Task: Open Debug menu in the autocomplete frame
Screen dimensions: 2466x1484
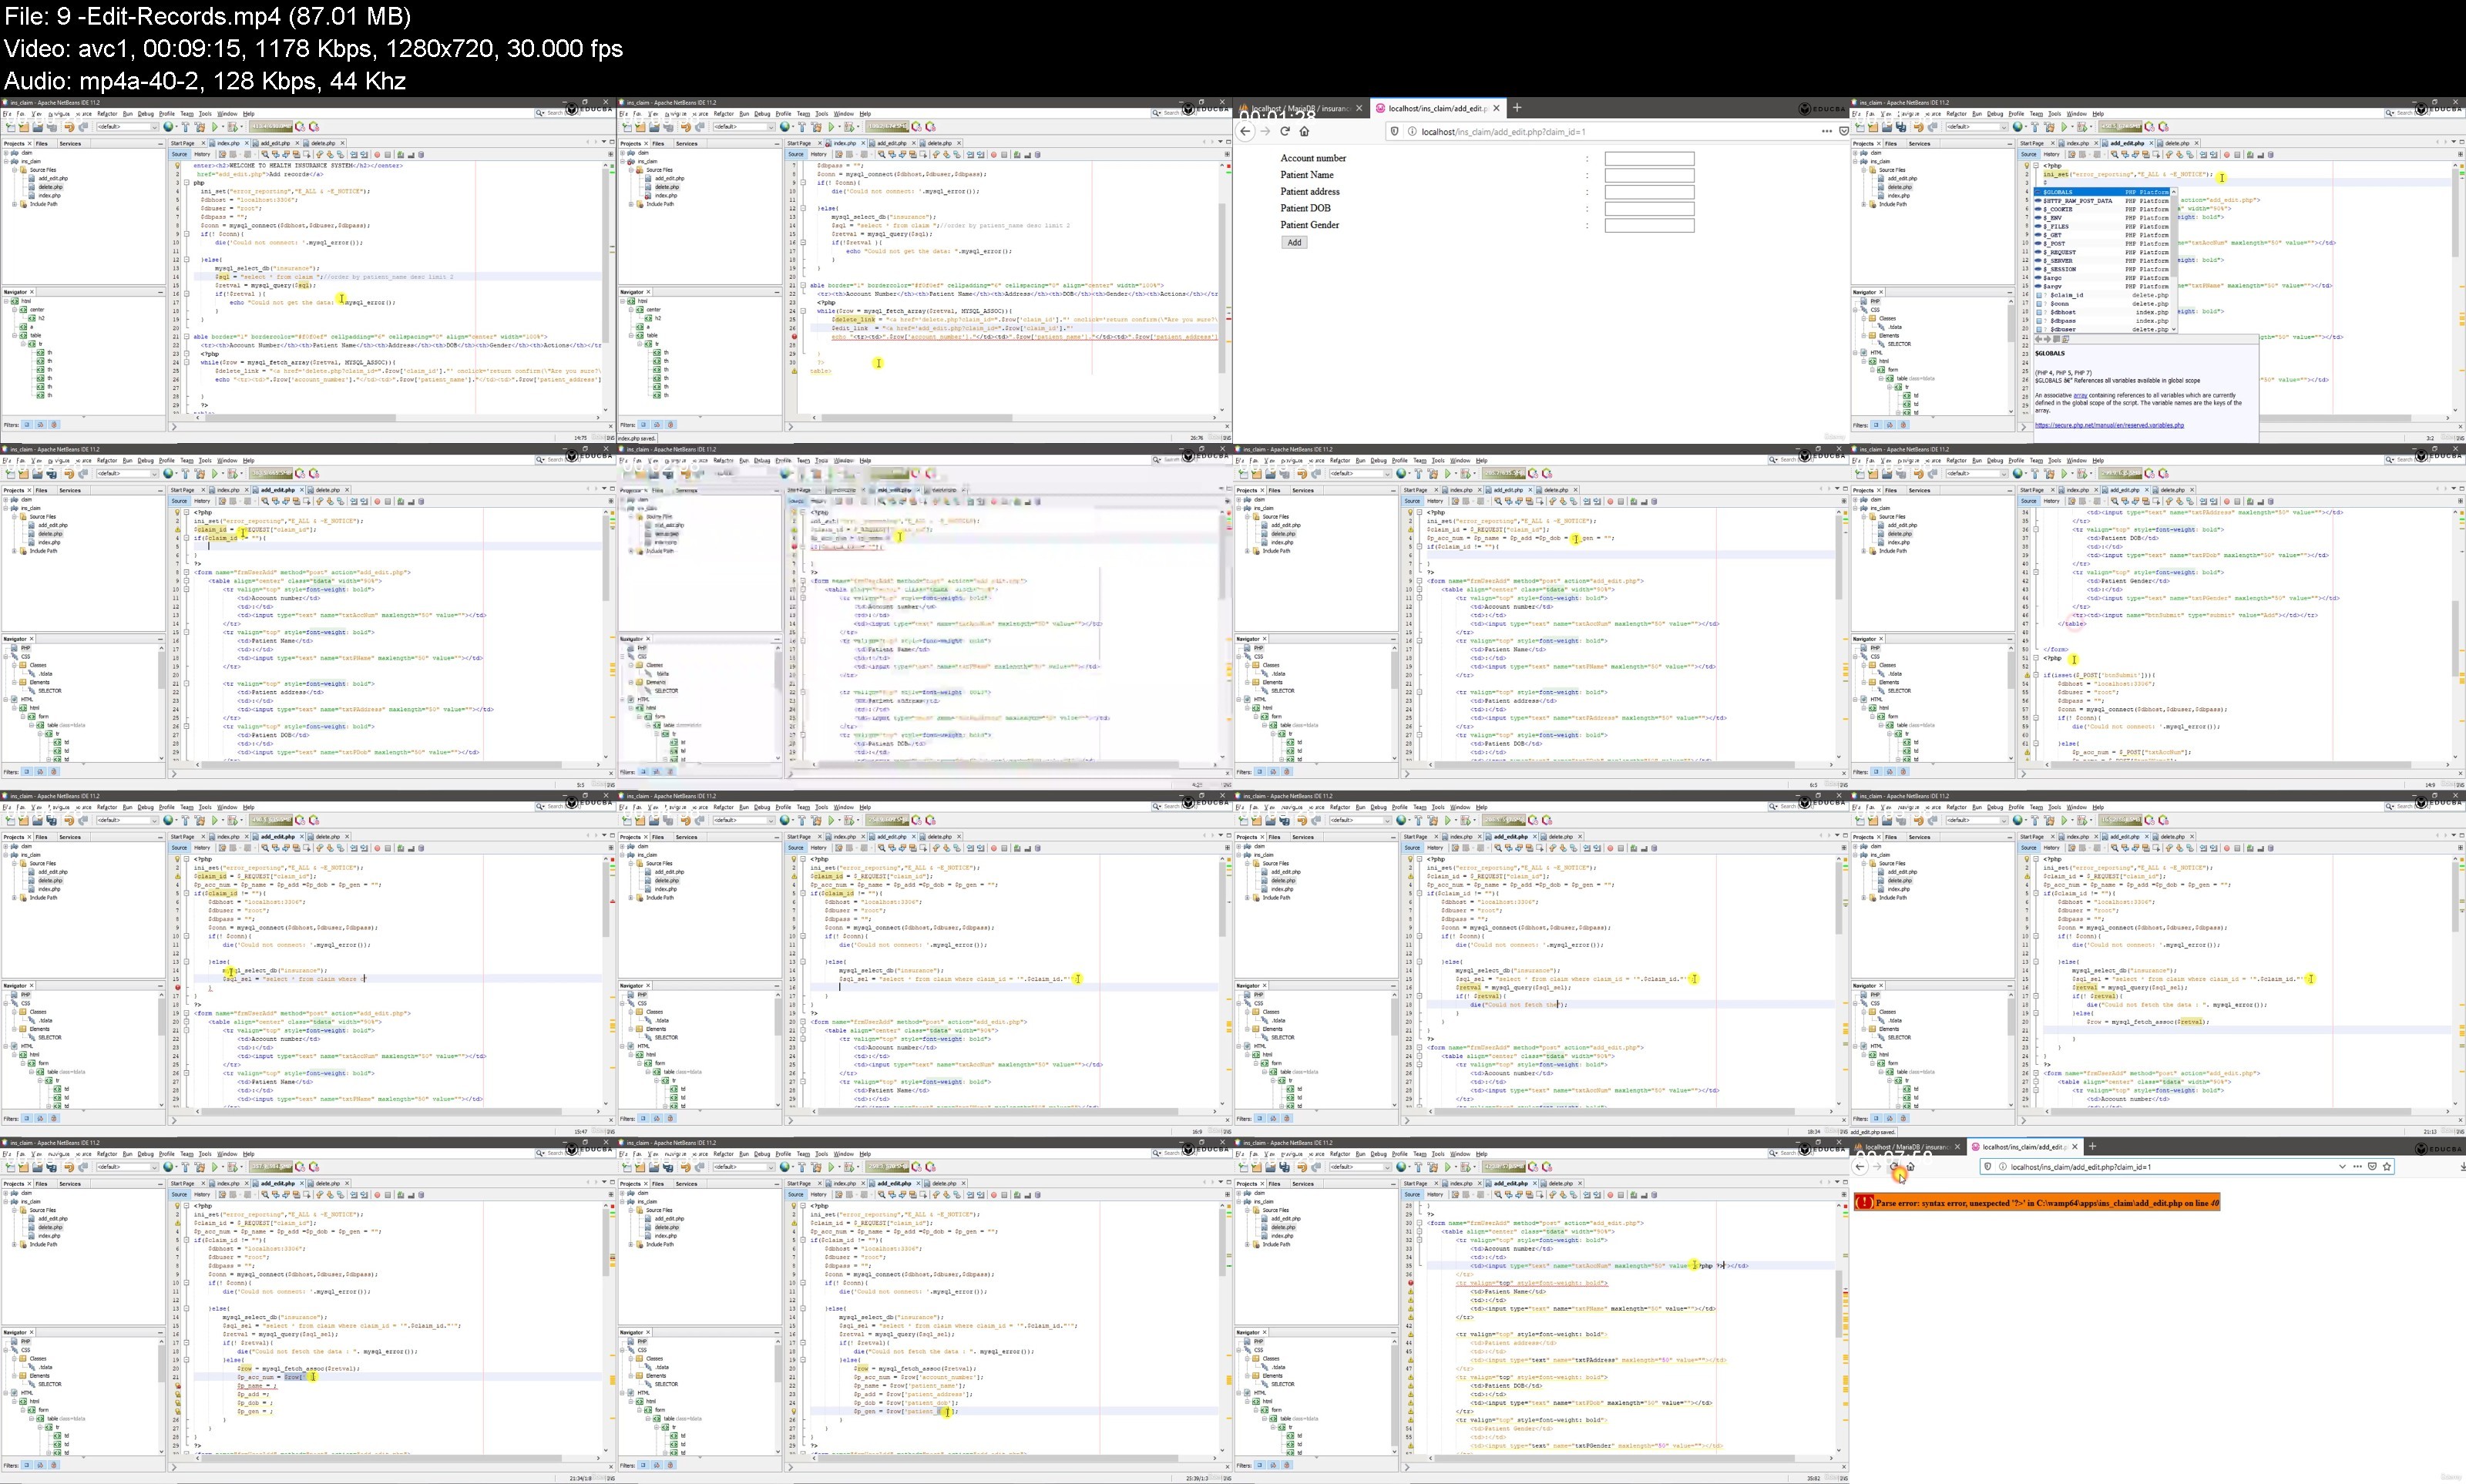Action: coord(1996,114)
